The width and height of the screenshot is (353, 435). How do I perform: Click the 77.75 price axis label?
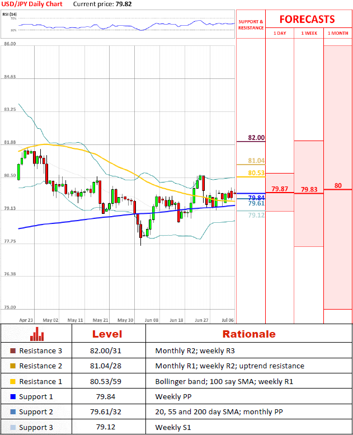click(x=10, y=241)
